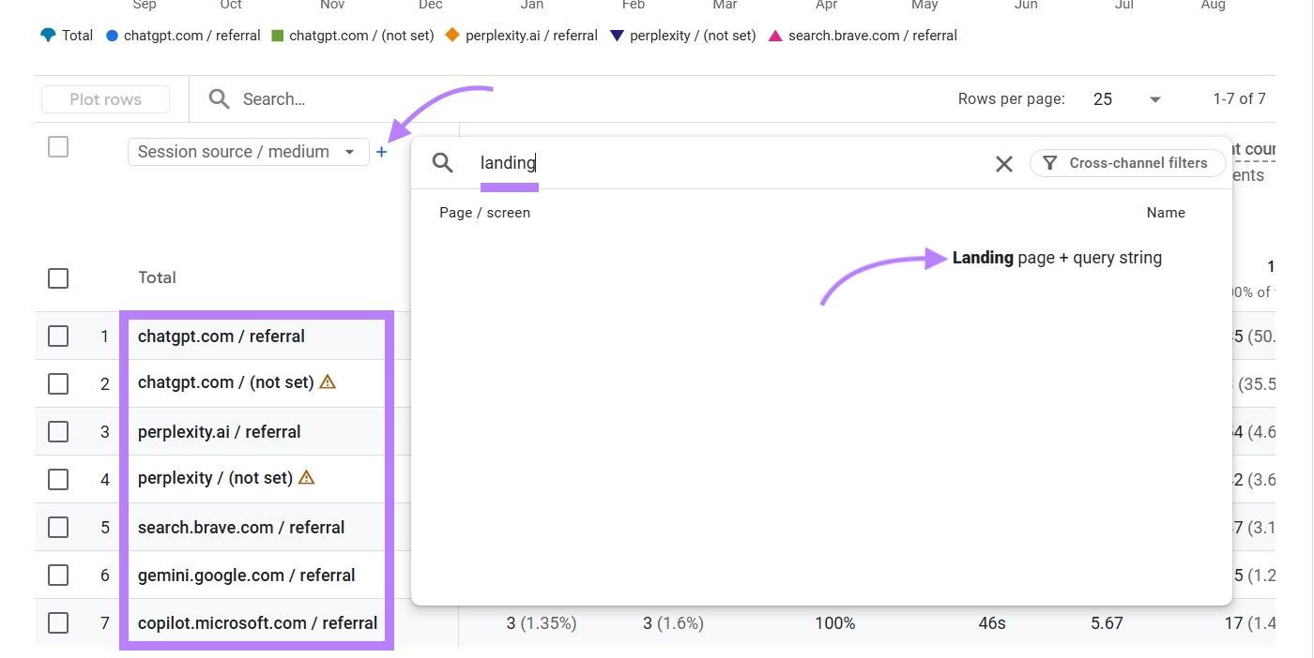Check the row for gemini.google.com / referral

coord(58,575)
